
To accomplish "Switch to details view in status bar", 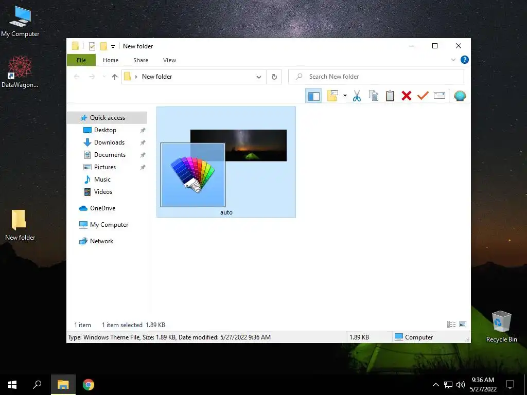I will click(x=451, y=325).
